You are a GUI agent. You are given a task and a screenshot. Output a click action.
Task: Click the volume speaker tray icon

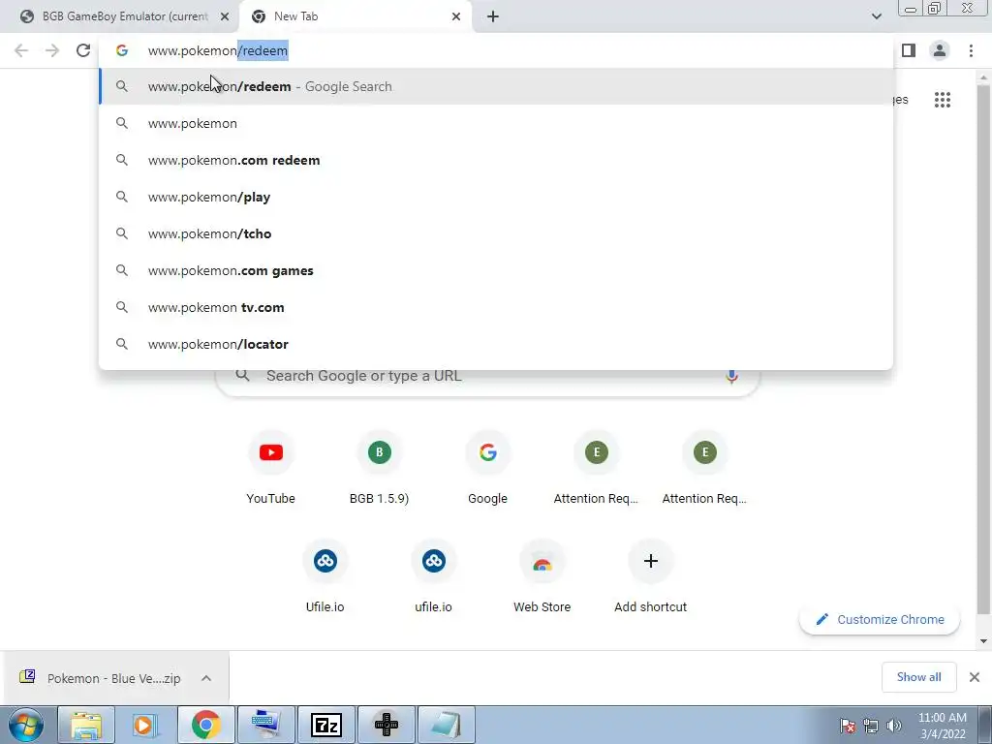pyautogui.click(x=894, y=726)
